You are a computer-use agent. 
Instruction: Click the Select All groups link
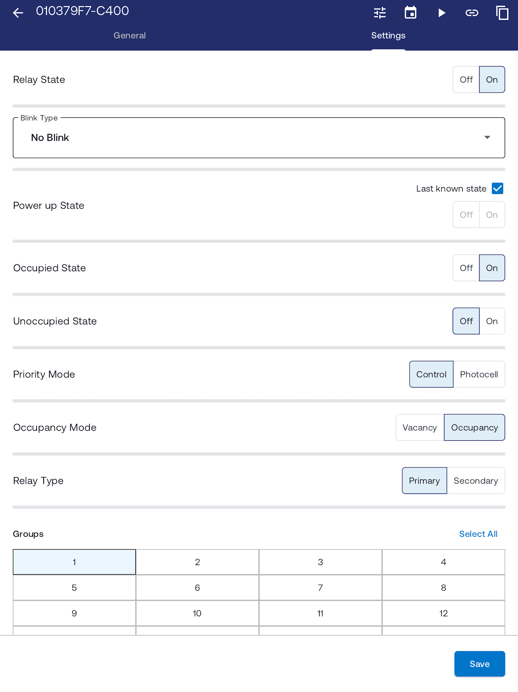[x=478, y=534]
